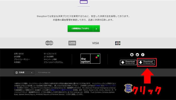
Task: Open プライバシーポリシー in the footer link column
Action: pos(22,59)
